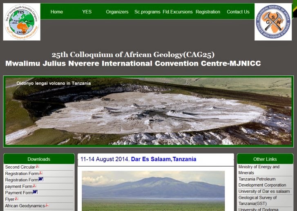Click the Oldonyo lengai volcano banner image
Viewport: 297px width, 211px height.
pyautogui.click(x=148, y=112)
